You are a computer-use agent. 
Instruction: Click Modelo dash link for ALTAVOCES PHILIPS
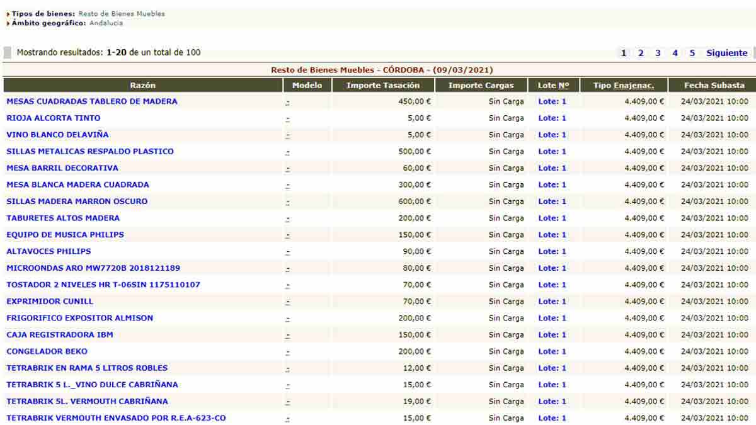tap(287, 252)
